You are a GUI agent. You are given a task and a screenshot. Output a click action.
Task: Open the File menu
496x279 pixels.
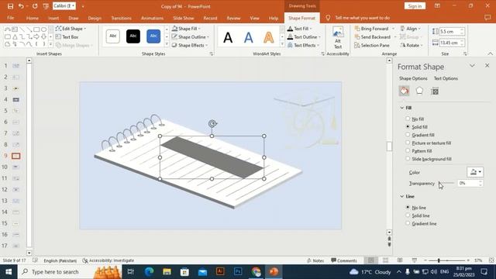coord(10,18)
